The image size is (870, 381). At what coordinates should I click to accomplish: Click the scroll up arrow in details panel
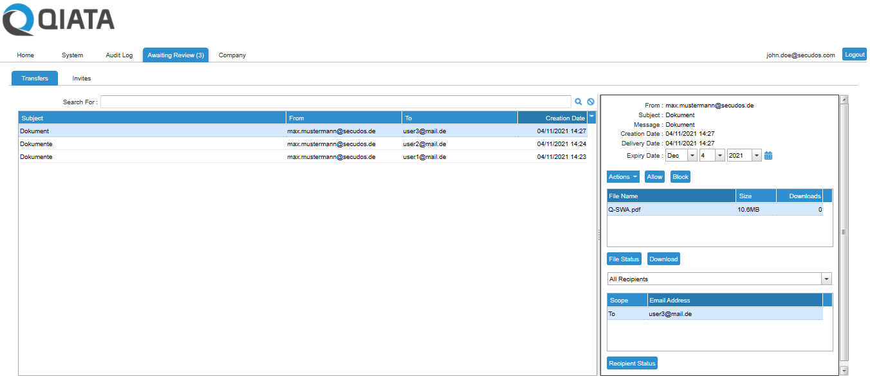click(844, 100)
